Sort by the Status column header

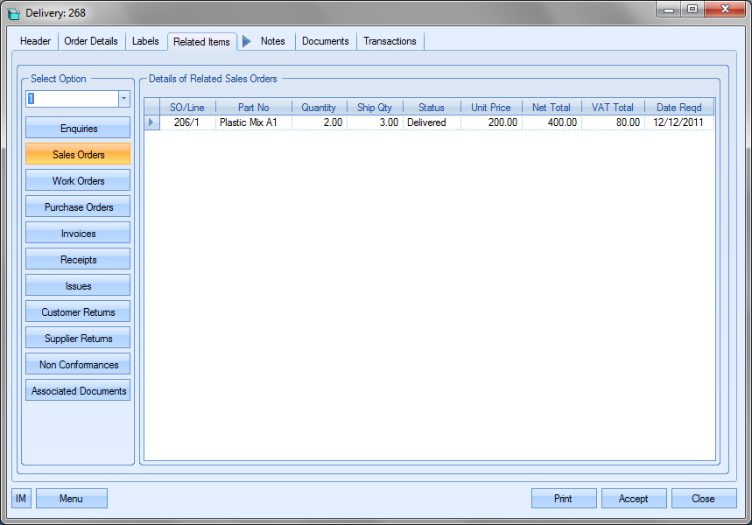click(x=432, y=108)
